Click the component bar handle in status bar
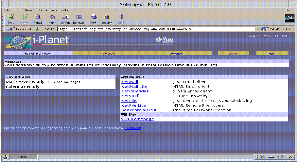This screenshot has width=297, height=162. 256,157
